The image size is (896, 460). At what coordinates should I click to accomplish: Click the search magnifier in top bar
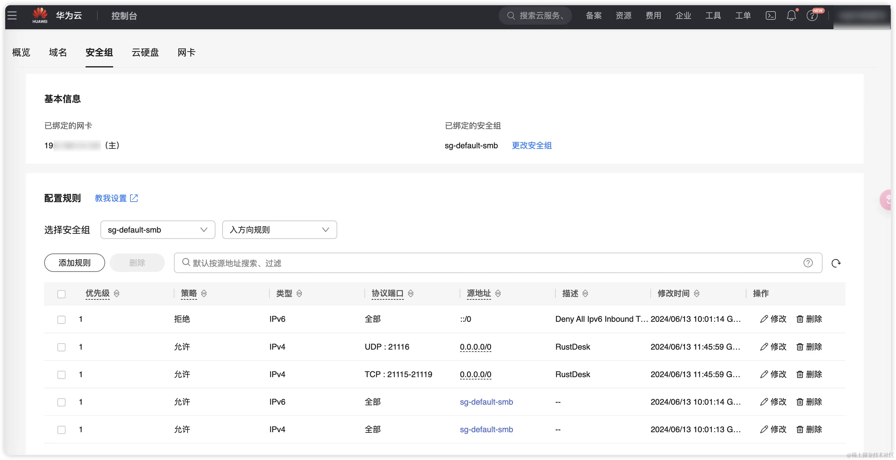point(510,16)
